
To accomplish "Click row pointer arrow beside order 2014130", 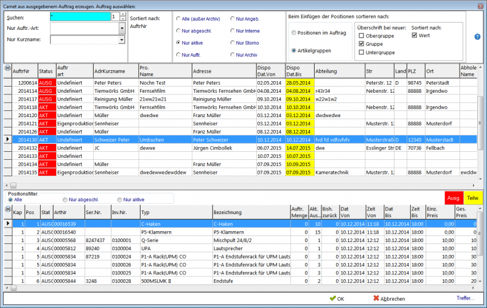I will [7, 140].
